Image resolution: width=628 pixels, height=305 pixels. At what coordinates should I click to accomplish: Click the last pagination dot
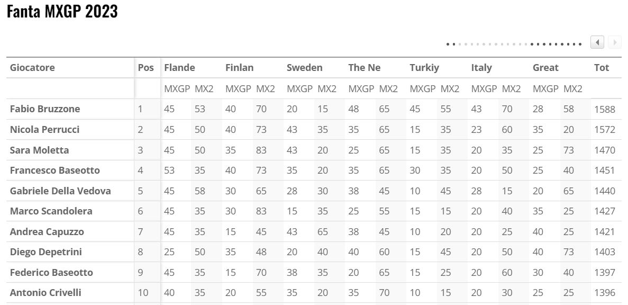[580, 44]
